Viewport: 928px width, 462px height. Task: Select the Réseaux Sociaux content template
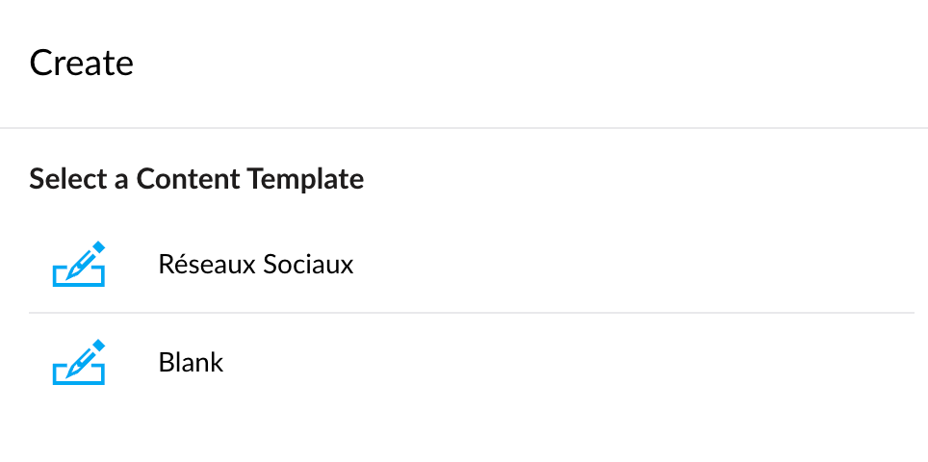coord(471,264)
